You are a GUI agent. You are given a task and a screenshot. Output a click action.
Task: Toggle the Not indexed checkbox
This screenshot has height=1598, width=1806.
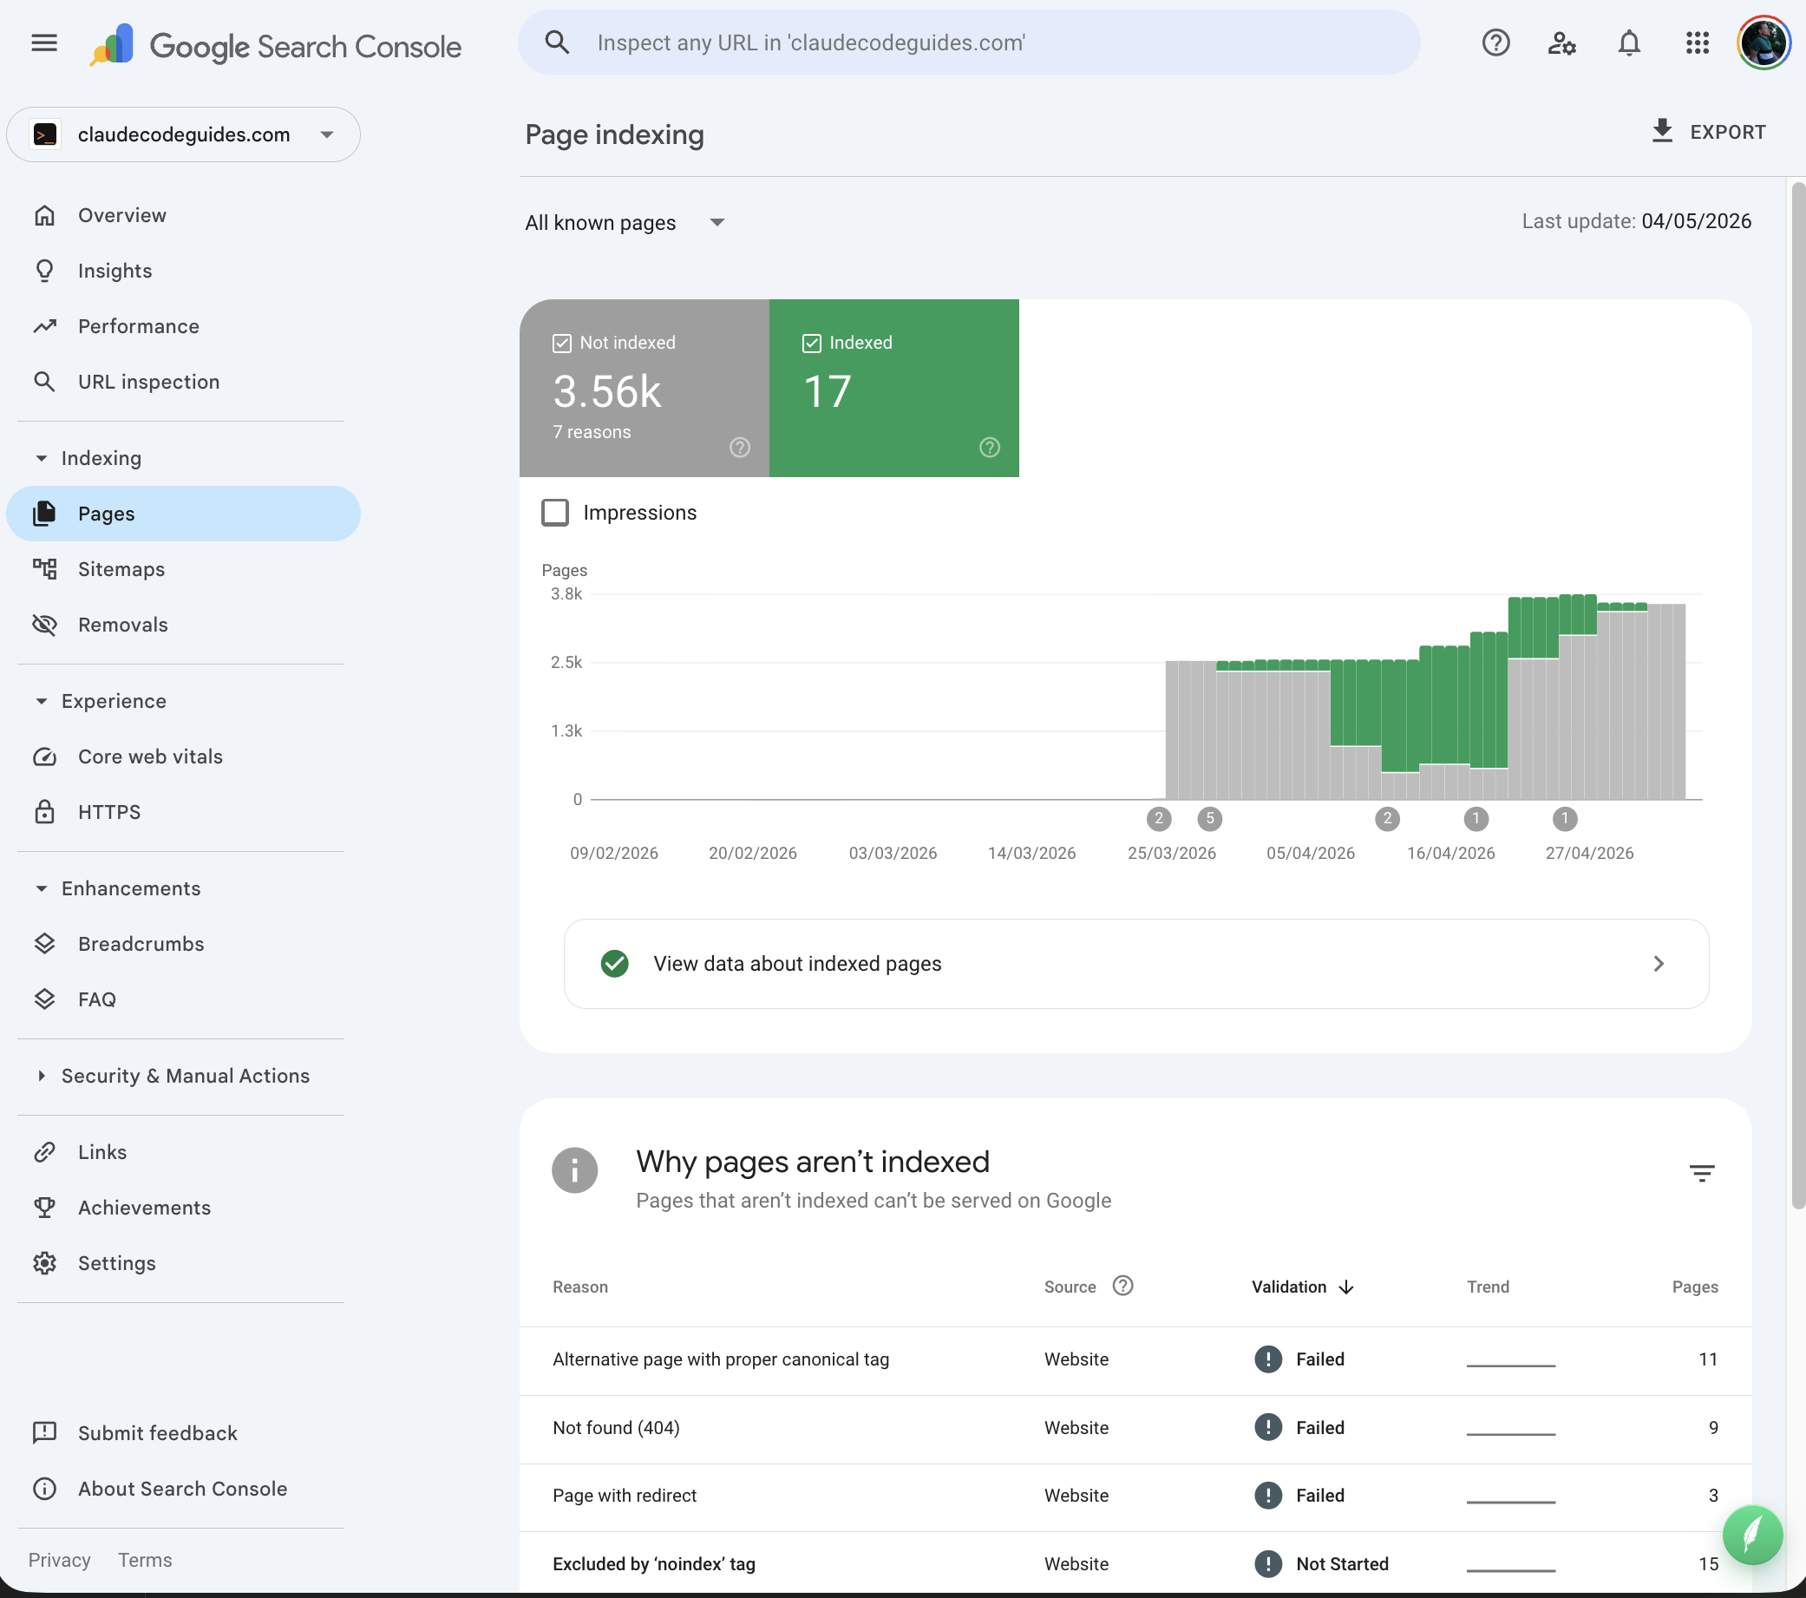pos(562,343)
